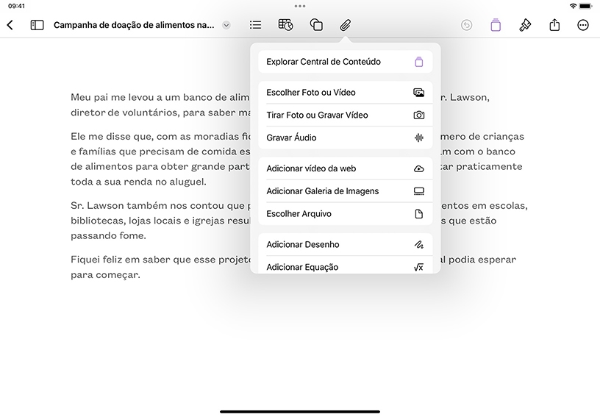Tap text 'para começar.' in document

coord(105,275)
